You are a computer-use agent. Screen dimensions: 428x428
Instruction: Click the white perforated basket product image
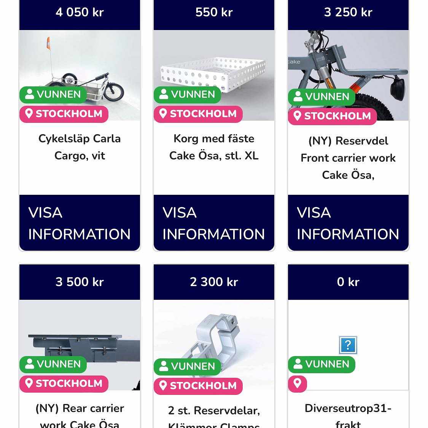pyautogui.click(x=214, y=75)
